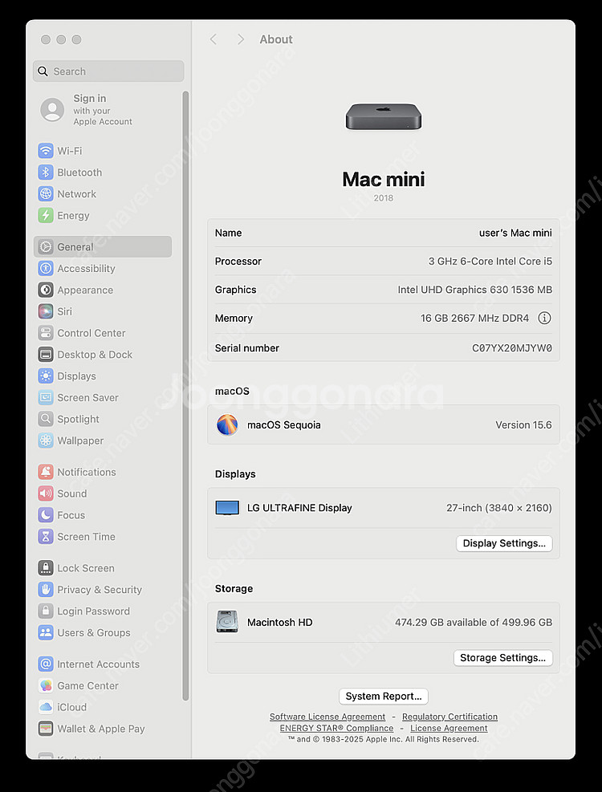Click "3 GHz 6-Core Intel Core i5" text

tap(490, 261)
